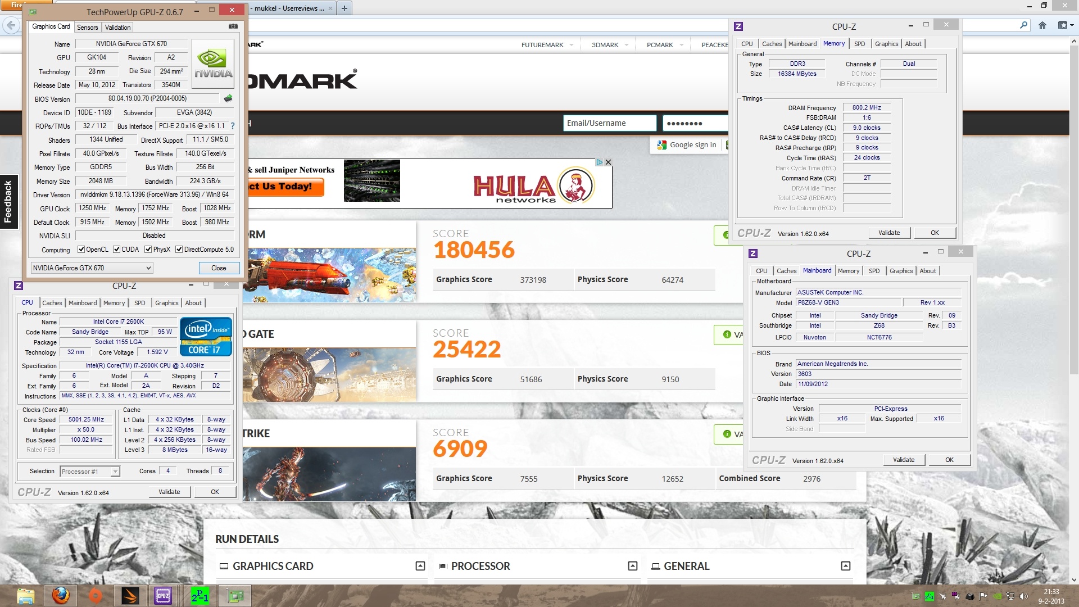Collapse the PROCESSOR details section
Image resolution: width=1079 pixels, height=607 pixels.
tap(633, 566)
